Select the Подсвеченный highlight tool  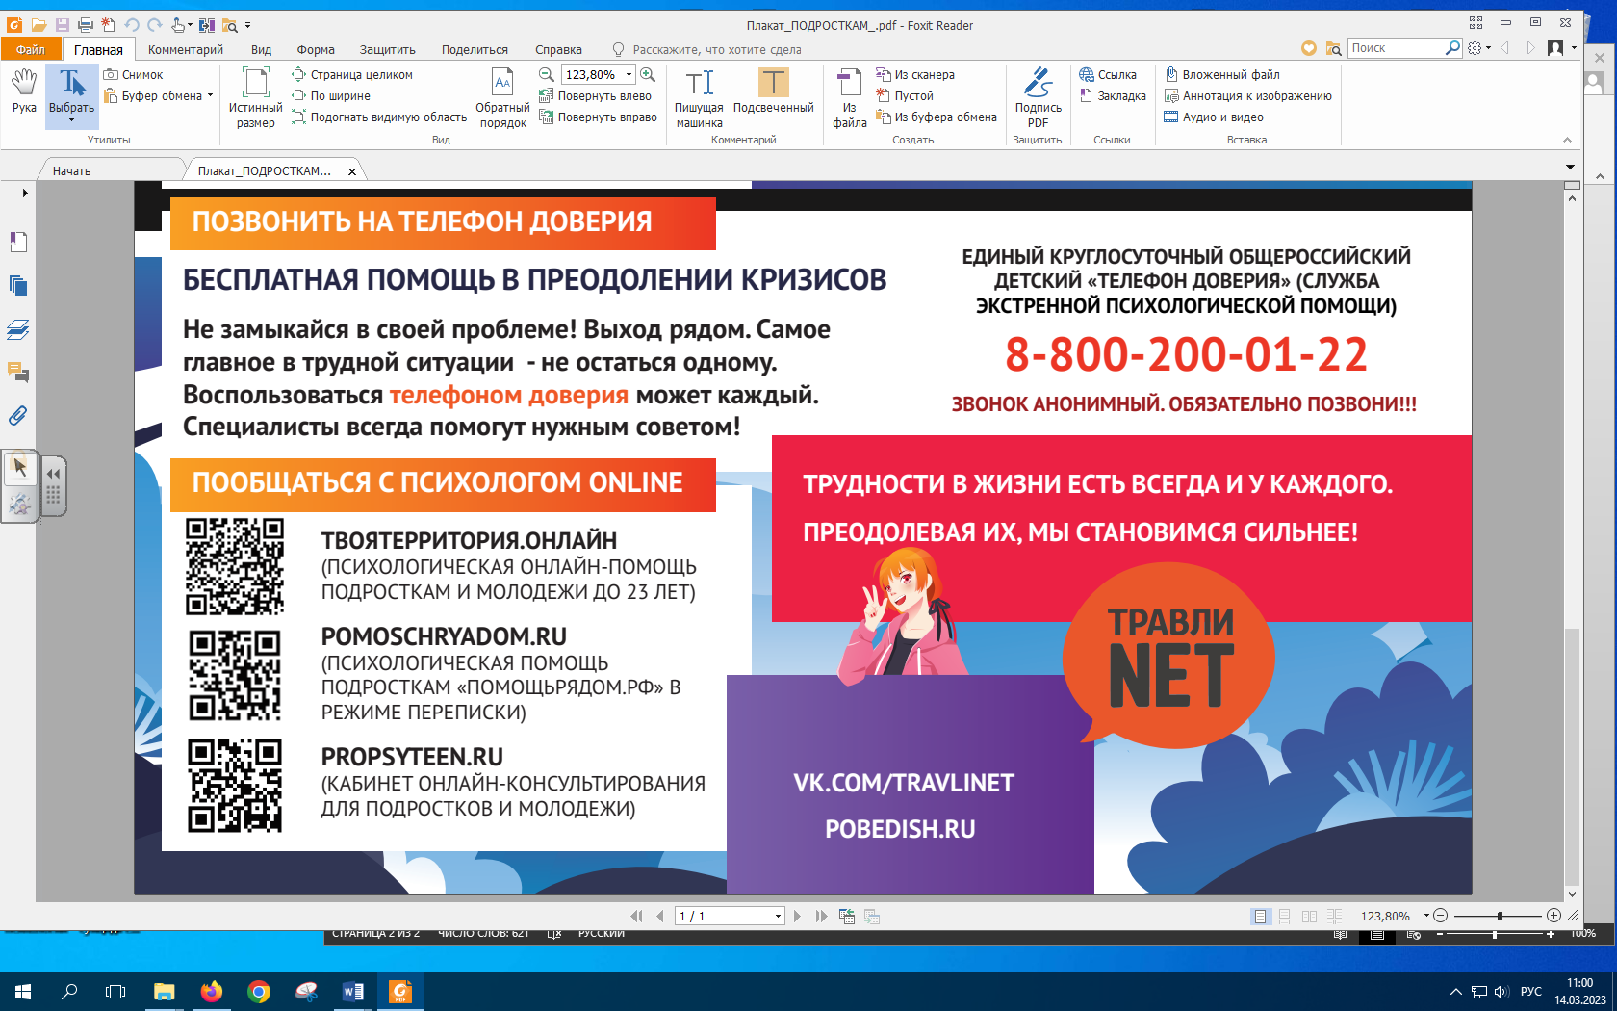[x=773, y=91]
